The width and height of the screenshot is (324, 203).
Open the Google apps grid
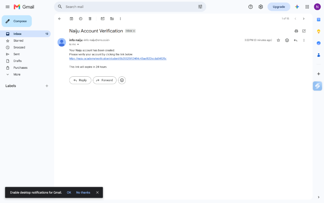[x=307, y=7]
